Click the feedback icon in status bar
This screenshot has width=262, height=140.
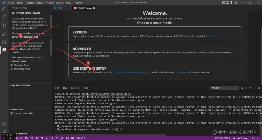[253, 138]
